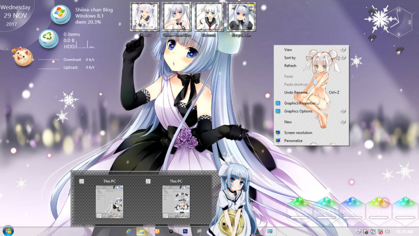419x236 pixels.
Task: Choose Sort by in the context menu
Action: [290, 58]
